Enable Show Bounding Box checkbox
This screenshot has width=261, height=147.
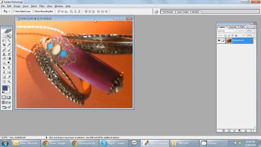33,11
